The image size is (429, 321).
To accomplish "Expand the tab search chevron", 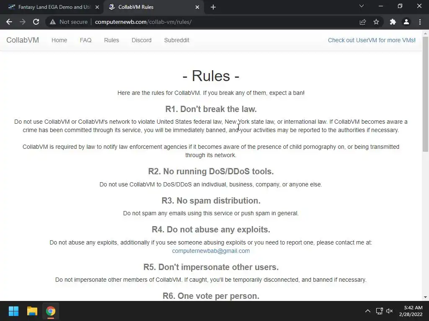I will point(362,6).
